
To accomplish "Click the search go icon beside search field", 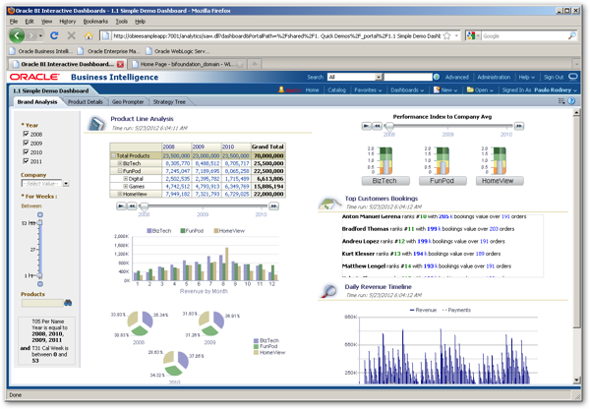I will pos(437,77).
